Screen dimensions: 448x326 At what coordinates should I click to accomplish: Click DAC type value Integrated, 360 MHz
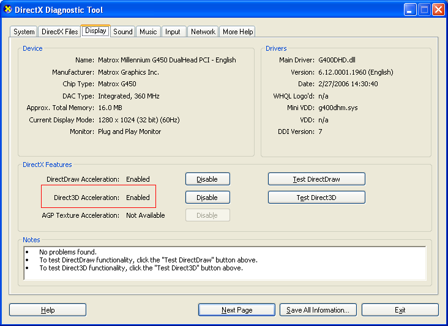(129, 96)
